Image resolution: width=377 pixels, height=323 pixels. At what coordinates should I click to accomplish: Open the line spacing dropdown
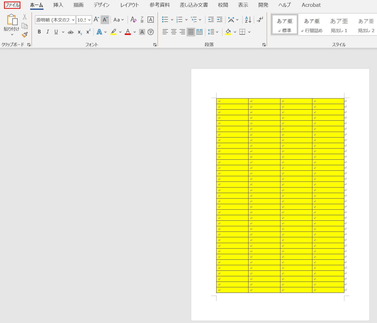click(217, 32)
